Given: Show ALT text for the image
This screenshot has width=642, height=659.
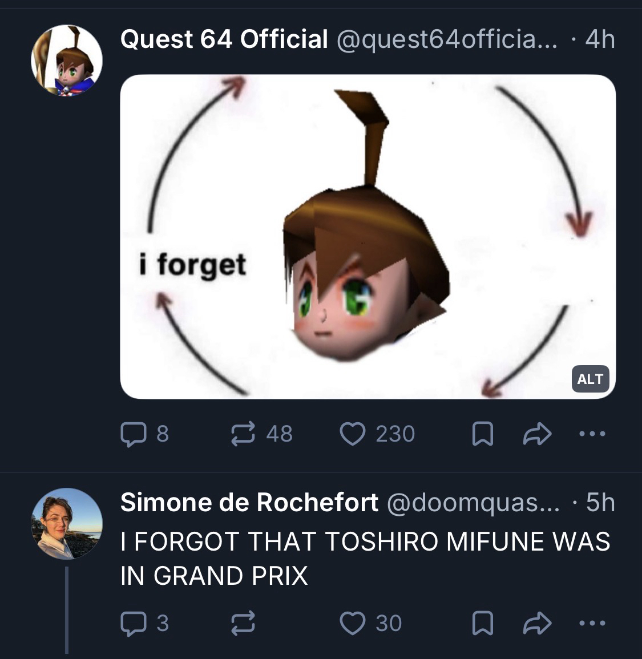Looking at the screenshot, I should [x=589, y=379].
